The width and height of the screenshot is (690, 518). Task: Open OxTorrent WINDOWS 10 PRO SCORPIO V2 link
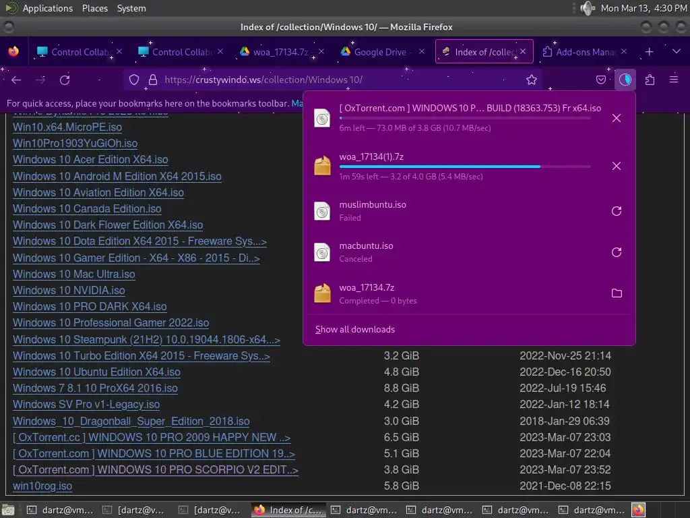point(156,469)
